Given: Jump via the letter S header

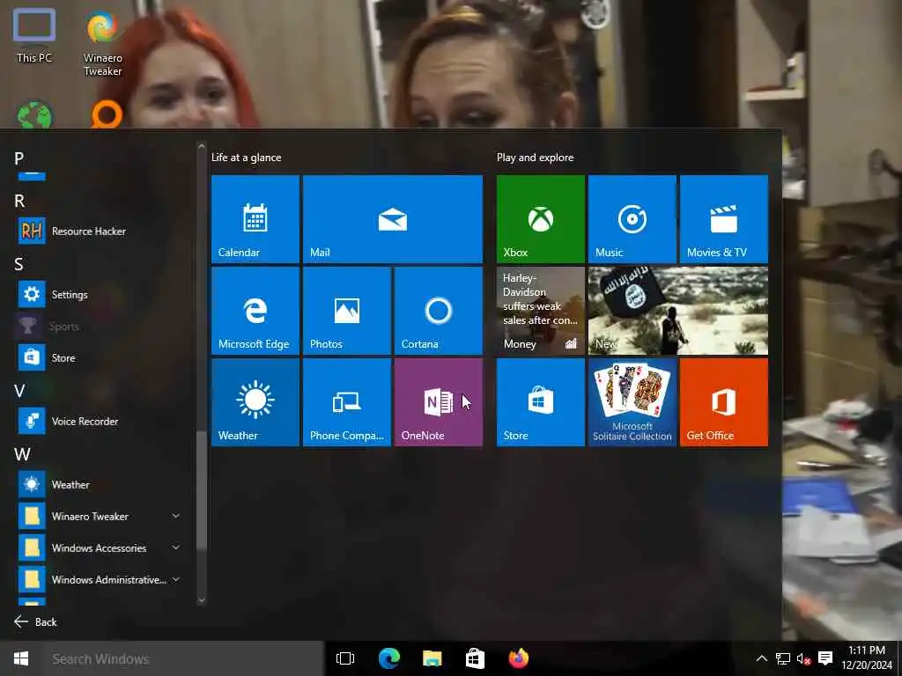Looking at the screenshot, I should point(19,264).
